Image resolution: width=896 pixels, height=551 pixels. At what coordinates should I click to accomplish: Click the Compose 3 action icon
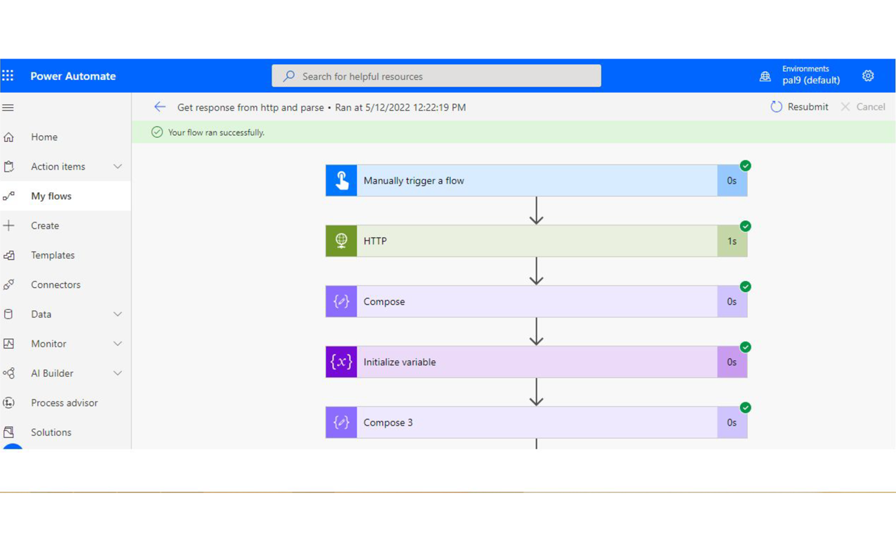pyautogui.click(x=341, y=423)
